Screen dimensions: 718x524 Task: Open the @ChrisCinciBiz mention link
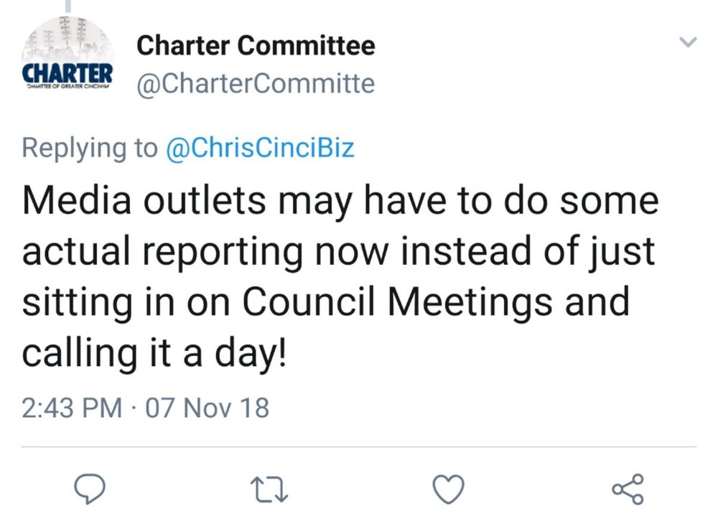(x=260, y=148)
